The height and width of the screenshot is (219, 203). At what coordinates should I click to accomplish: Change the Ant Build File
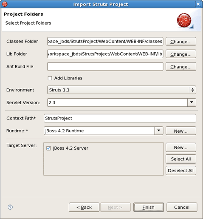pyautogui.click(x=181, y=67)
